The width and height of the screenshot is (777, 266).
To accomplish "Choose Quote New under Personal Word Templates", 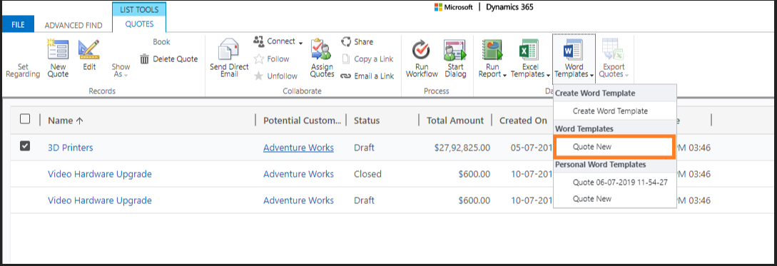I will tap(615, 199).
